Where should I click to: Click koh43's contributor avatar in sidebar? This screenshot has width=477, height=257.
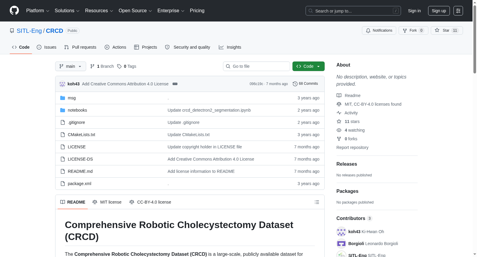(341, 232)
